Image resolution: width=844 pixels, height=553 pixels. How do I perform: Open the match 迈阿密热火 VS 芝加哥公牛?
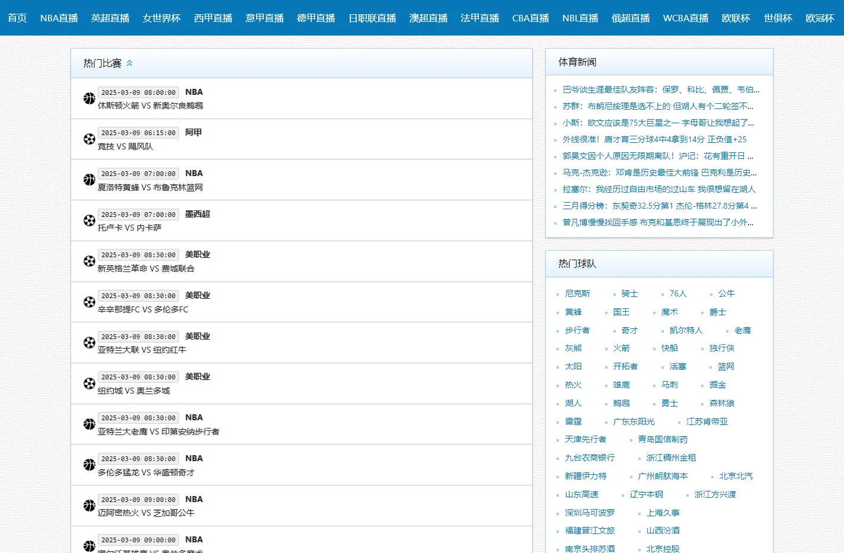point(146,513)
